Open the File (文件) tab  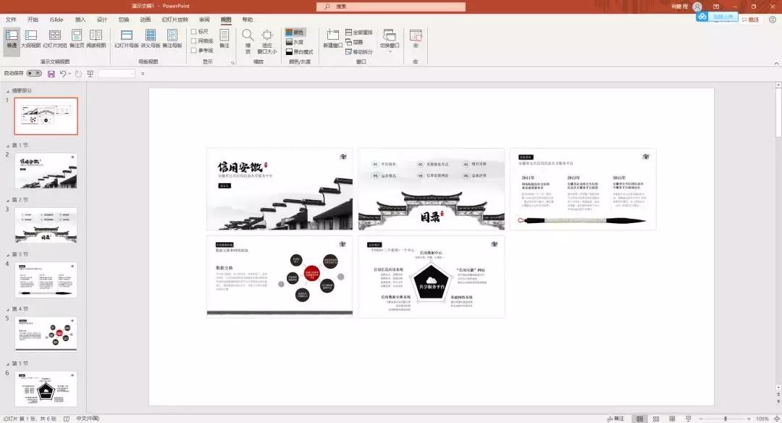coord(11,20)
